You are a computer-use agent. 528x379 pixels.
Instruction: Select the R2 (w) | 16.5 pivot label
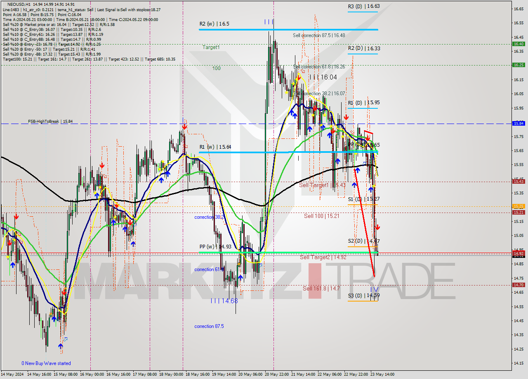pyautogui.click(x=214, y=24)
